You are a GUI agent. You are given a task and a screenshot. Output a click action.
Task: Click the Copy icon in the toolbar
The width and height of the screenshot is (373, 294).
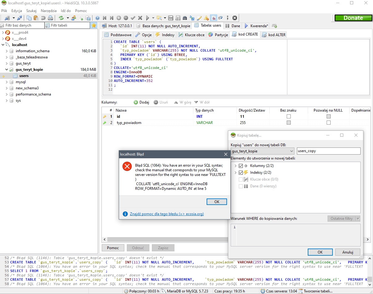[x=29, y=18]
